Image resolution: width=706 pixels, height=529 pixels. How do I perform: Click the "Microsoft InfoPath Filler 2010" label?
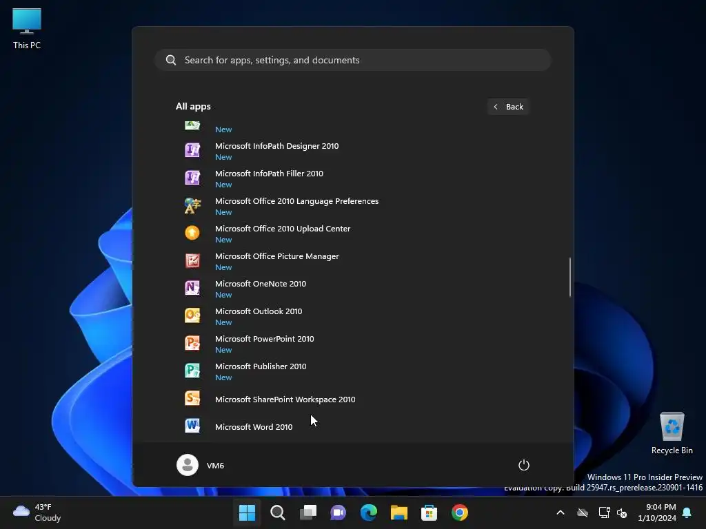click(x=269, y=174)
